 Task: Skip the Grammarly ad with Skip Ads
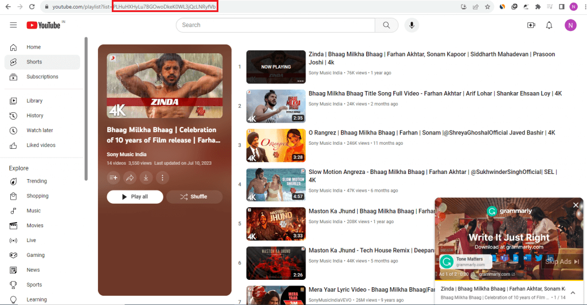562,262
